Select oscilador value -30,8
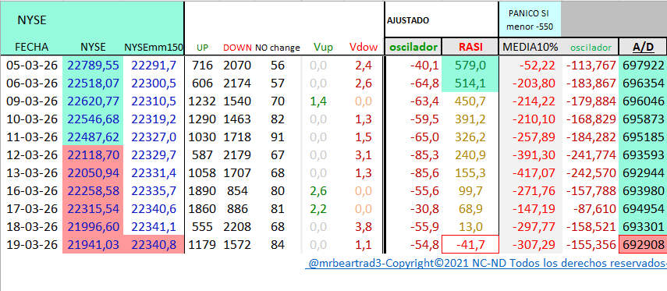The width and height of the screenshot is (667, 291). [x=424, y=209]
